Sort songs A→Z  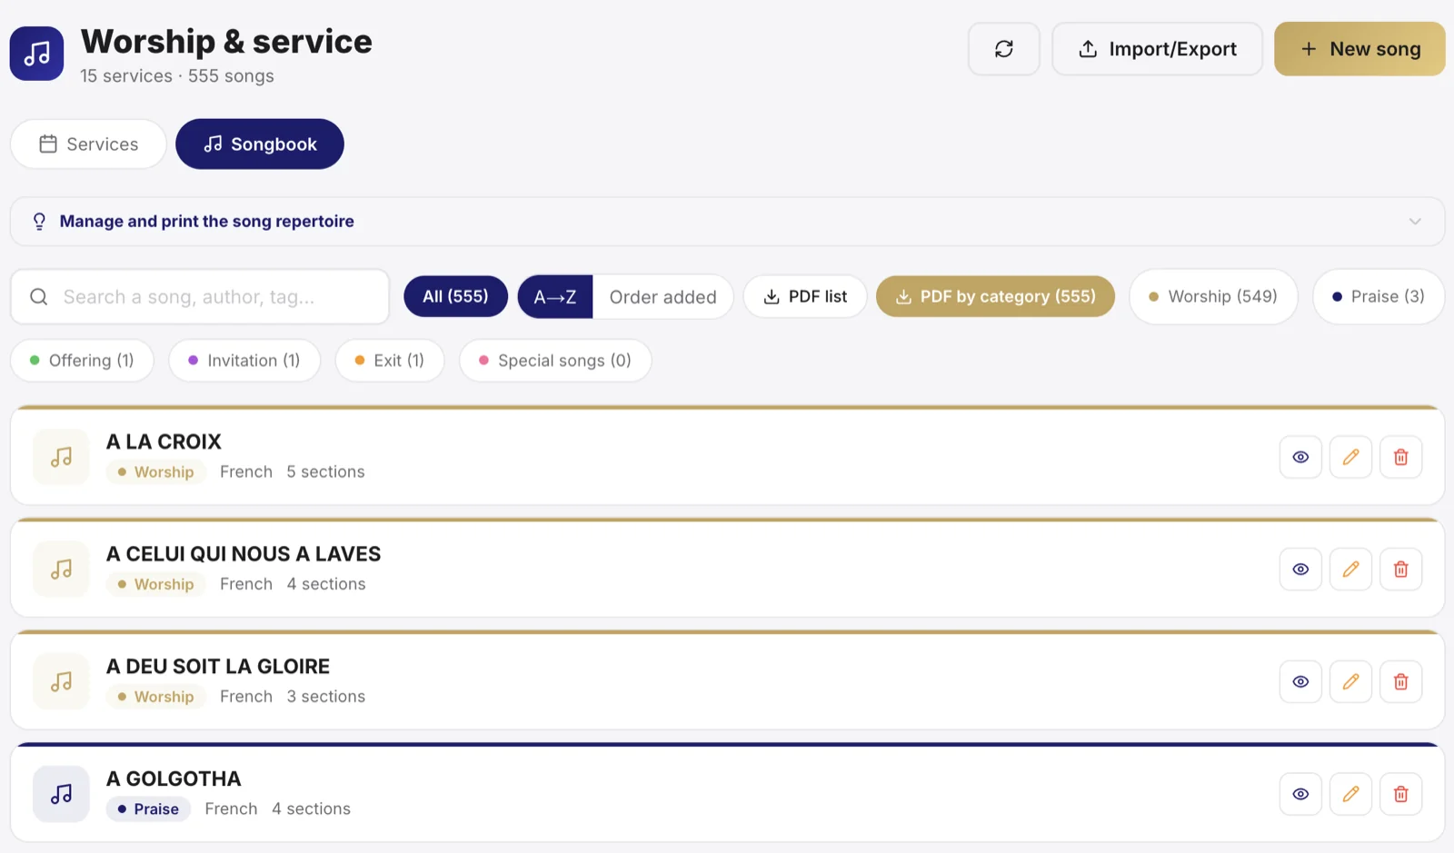pyautogui.click(x=555, y=297)
